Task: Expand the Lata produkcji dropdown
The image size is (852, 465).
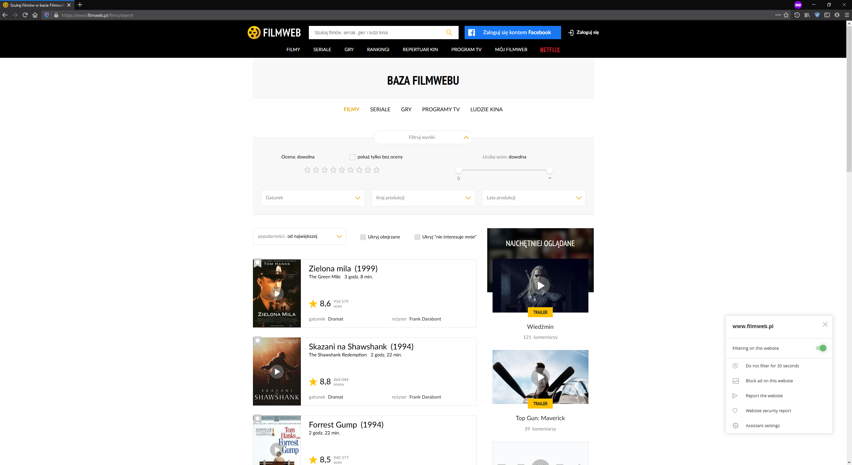Action: pos(533,198)
